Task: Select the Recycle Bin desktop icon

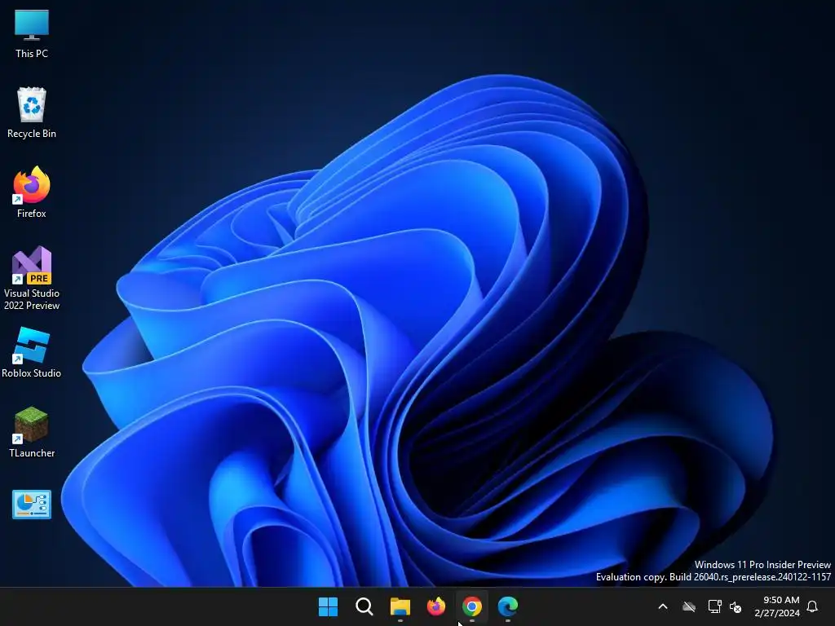Action: click(32, 112)
